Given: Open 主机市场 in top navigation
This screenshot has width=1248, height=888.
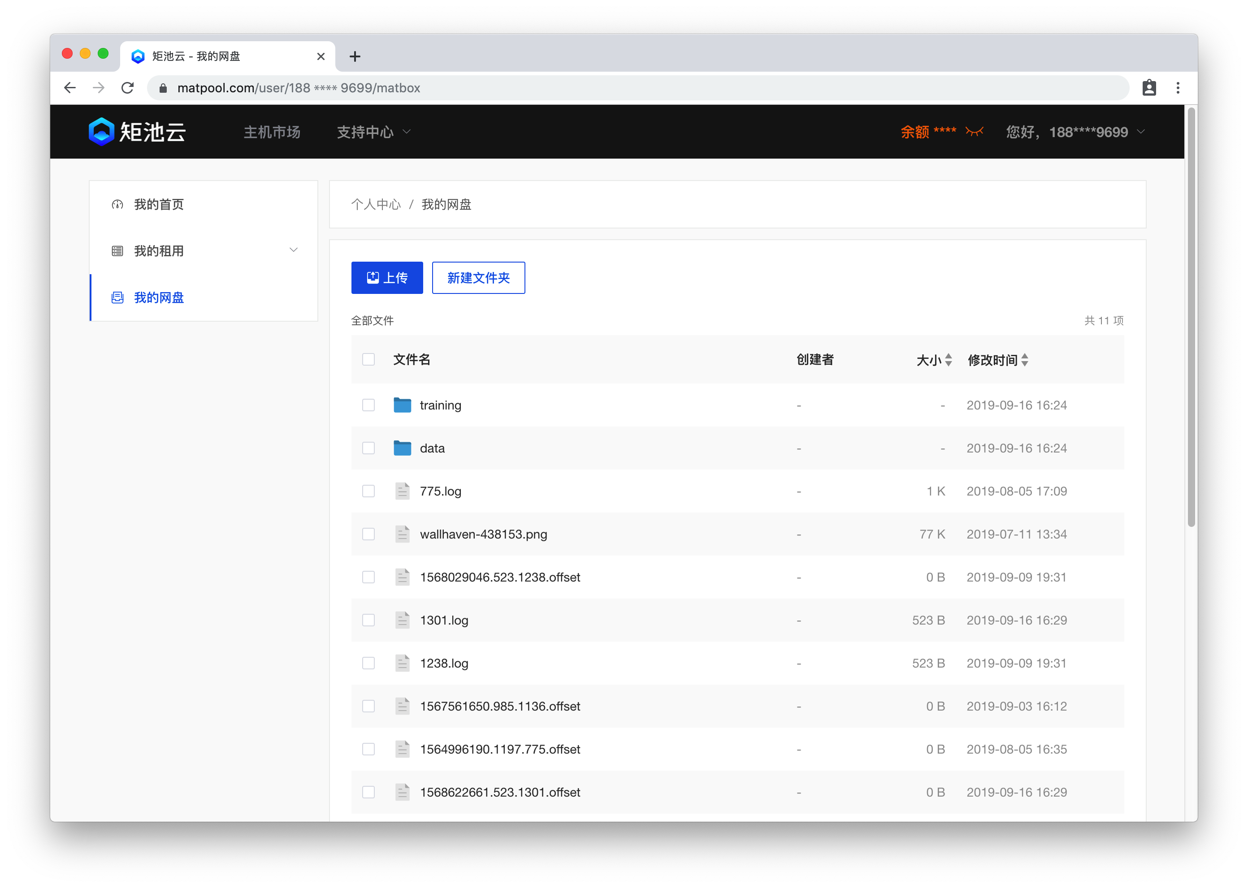Looking at the screenshot, I should (272, 132).
